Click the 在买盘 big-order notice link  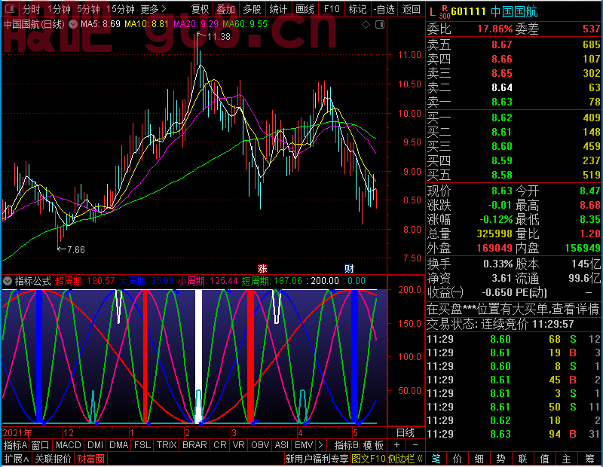coord(513,309)
